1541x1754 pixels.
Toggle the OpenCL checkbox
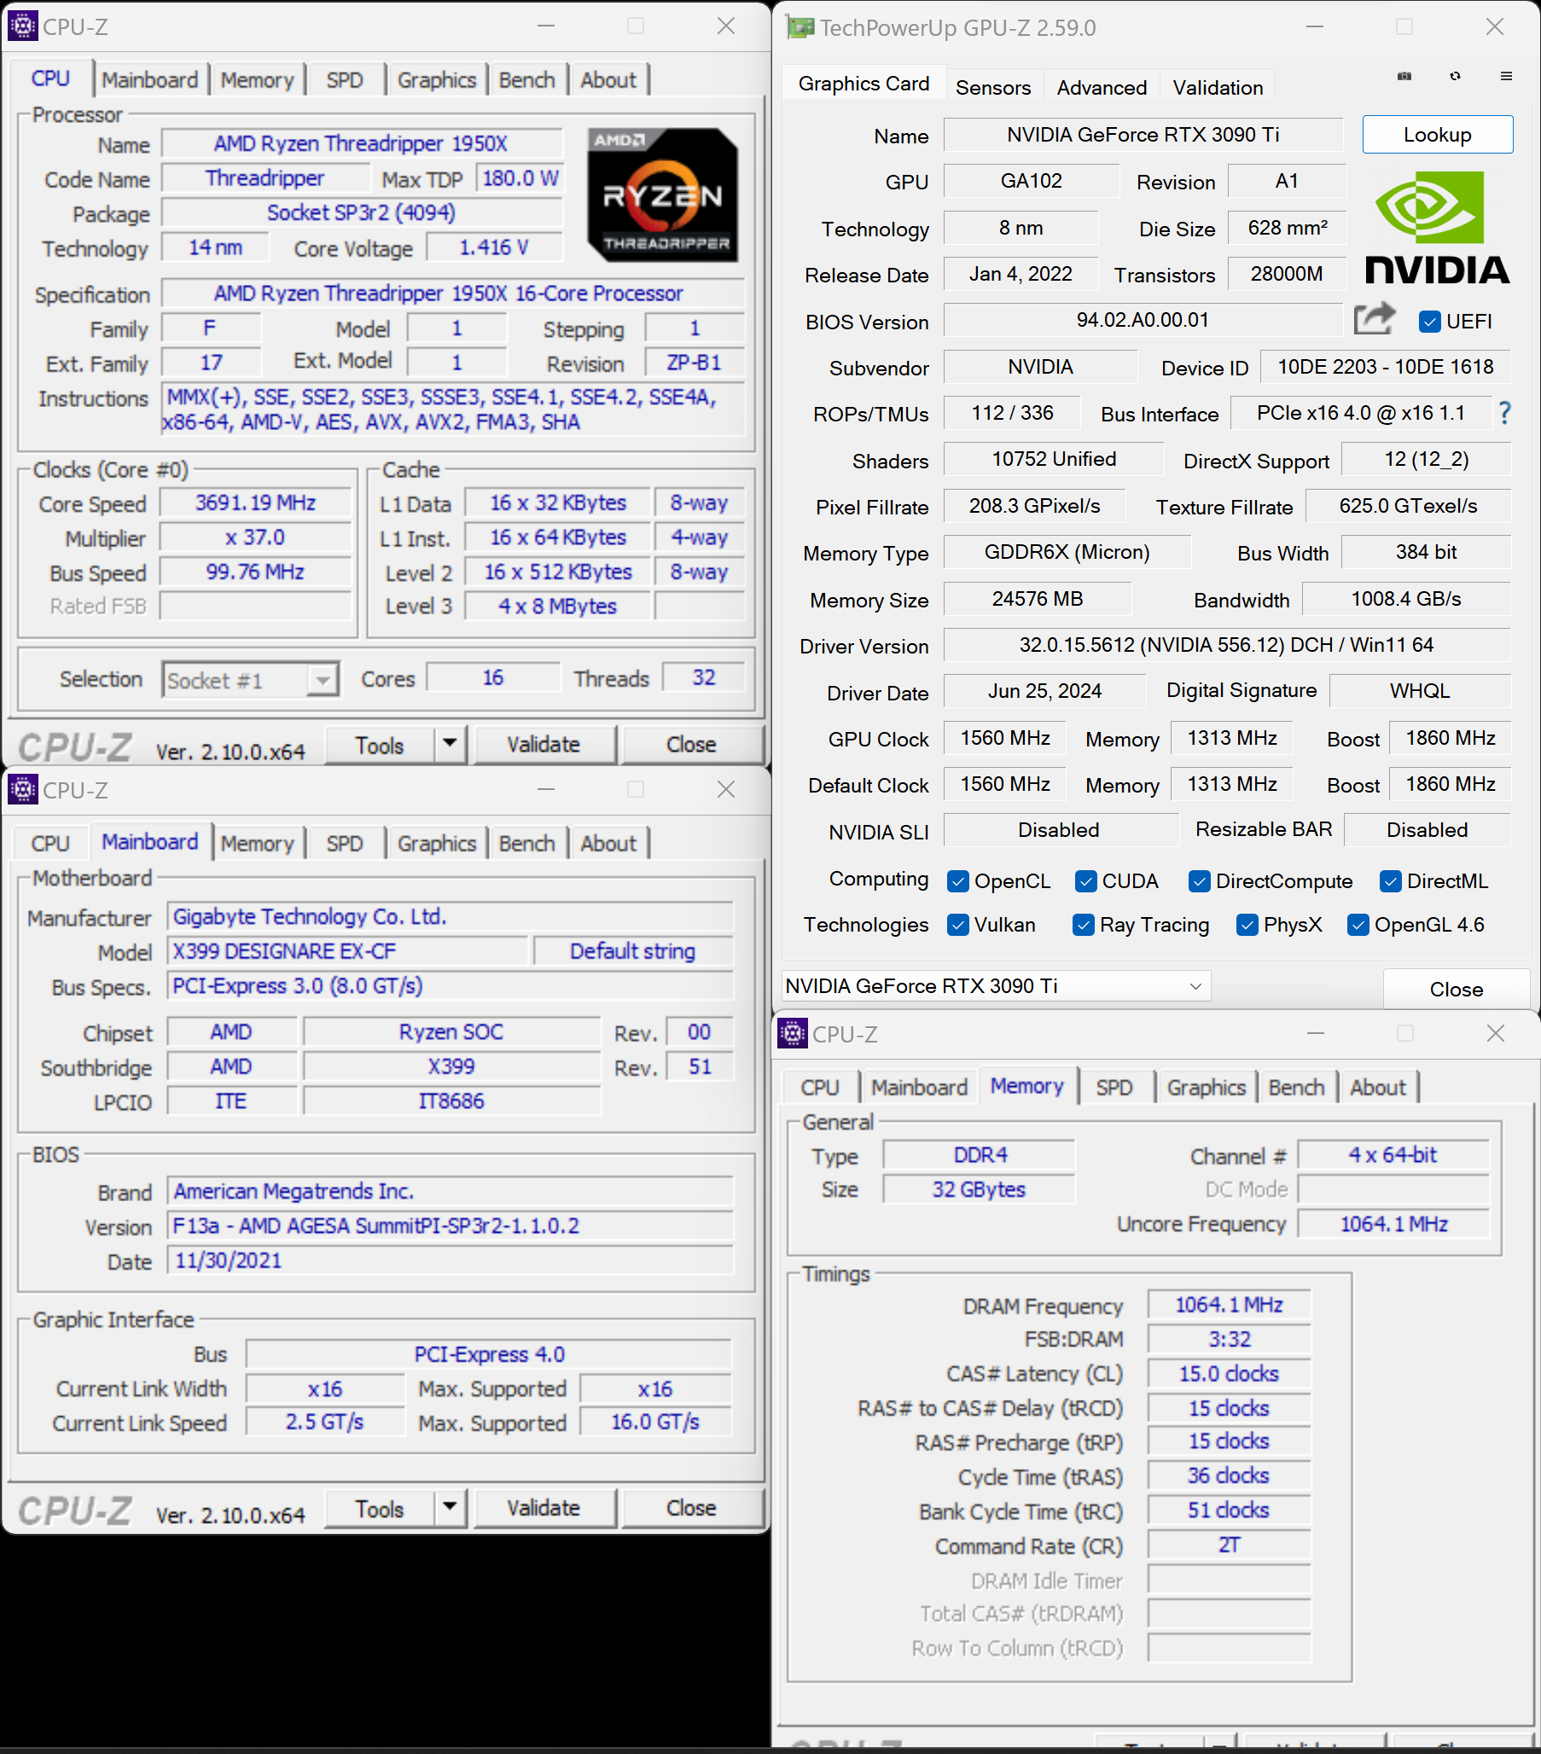[958, 881]
